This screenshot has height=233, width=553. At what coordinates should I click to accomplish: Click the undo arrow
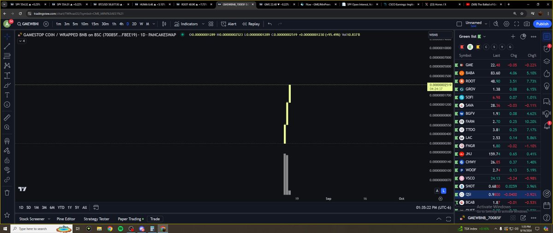[x=270, y=24]
